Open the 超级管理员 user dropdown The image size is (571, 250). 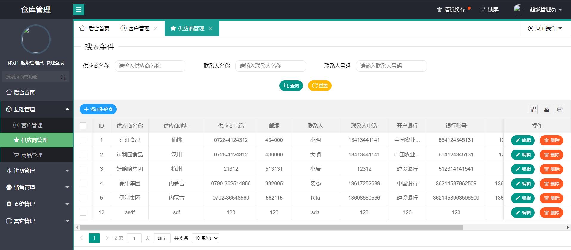[546, 10]
